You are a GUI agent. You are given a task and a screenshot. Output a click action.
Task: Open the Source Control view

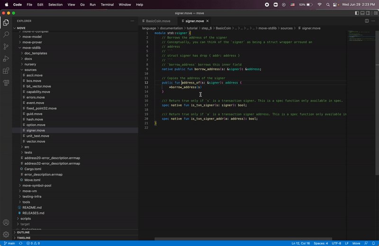click(x=6, y=46)
